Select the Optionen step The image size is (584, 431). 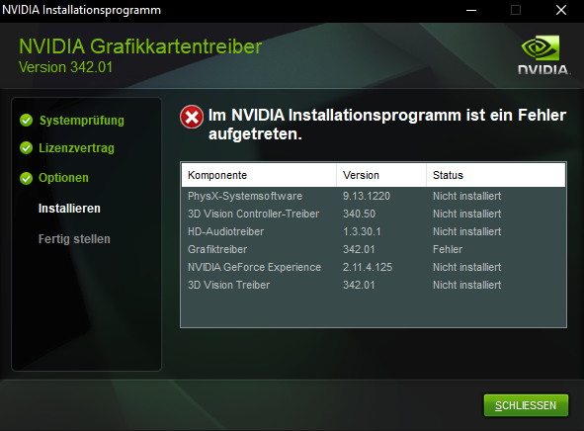coord(63,178)
